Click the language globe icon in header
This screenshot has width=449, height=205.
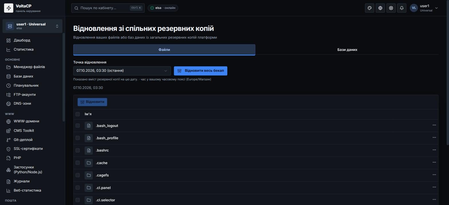380,8
